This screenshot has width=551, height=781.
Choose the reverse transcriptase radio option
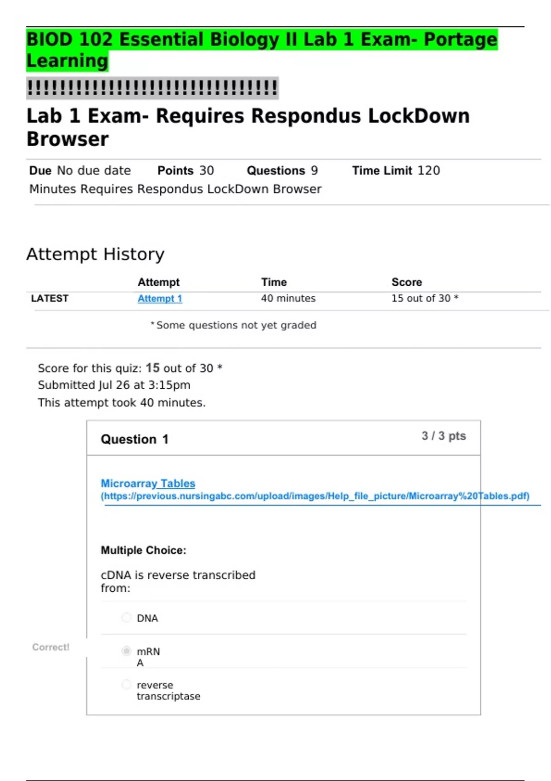click(126, 685)
